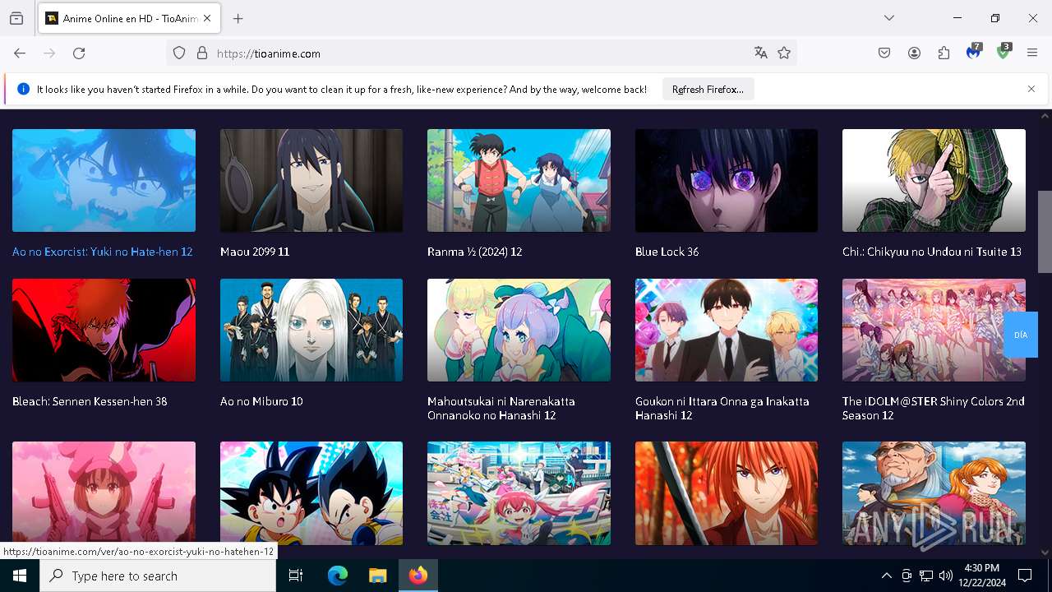Open the tracking protection shield icon
This screenshot has height=592, width=1052.
point(179,53)
